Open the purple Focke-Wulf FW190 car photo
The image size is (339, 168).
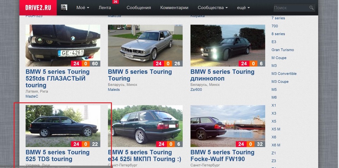[x=228, y=126]
